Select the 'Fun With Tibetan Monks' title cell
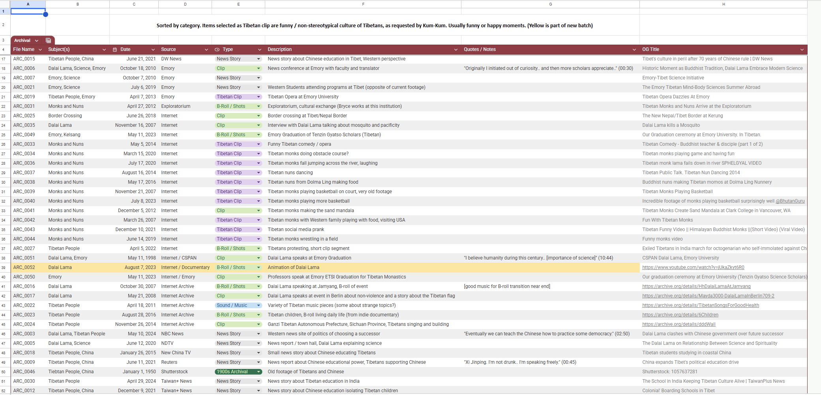821x395 pixels. (x=724, y=220)
